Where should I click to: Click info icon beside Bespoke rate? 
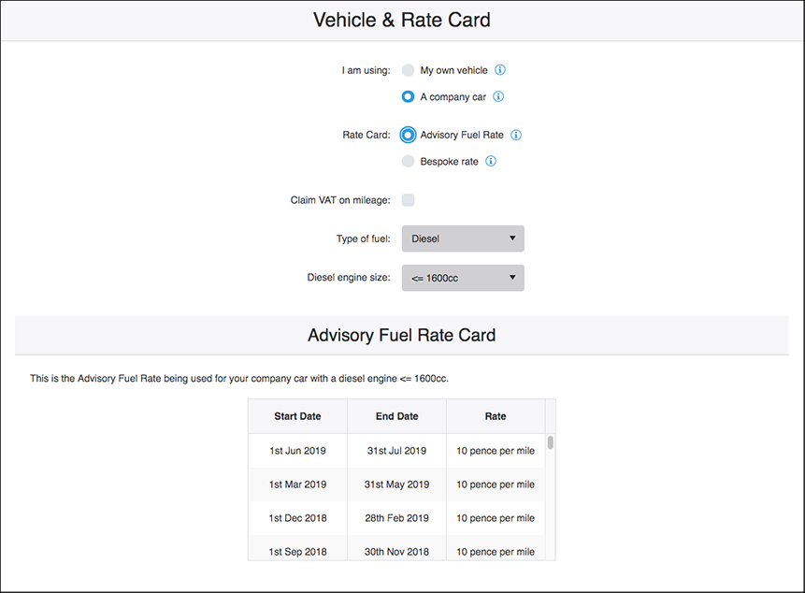click(x=491, y=161)
